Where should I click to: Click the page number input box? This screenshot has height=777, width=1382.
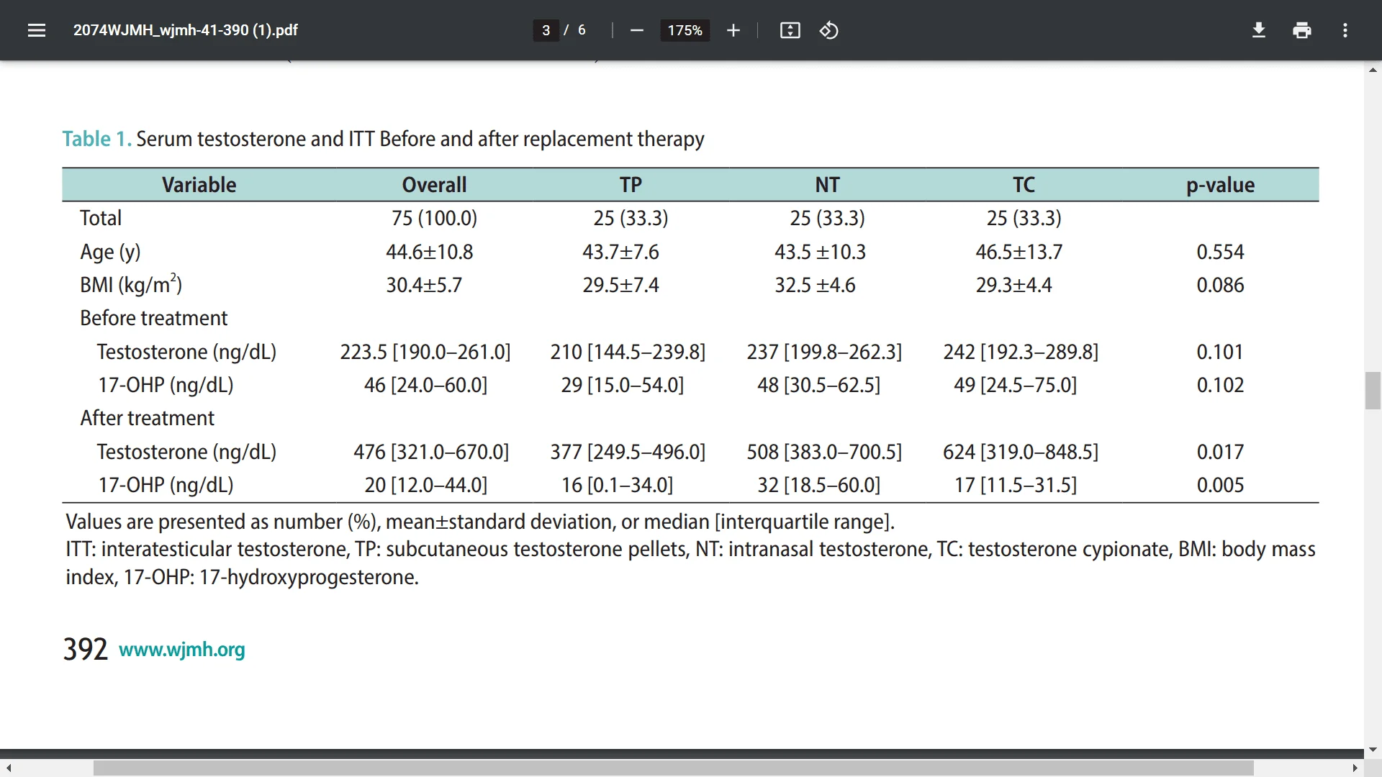coord(546,30)
